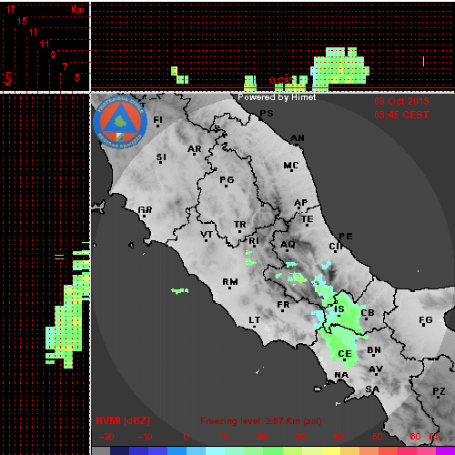Click the CE city label on map
The image size is (455, 455).
(345, 354)
